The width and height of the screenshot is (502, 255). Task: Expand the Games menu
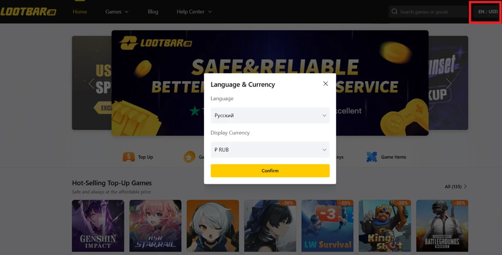pos(117,12)
